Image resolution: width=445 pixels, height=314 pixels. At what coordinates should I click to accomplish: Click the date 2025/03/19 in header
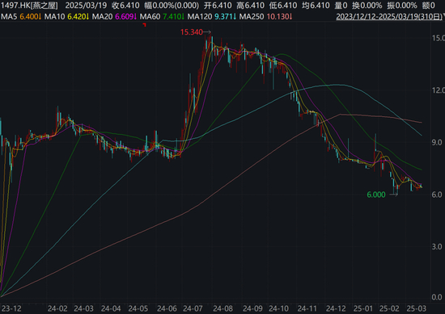tap(86, 6)
